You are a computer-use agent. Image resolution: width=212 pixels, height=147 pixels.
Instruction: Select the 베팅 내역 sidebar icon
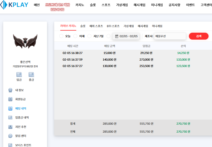point(10,108)
